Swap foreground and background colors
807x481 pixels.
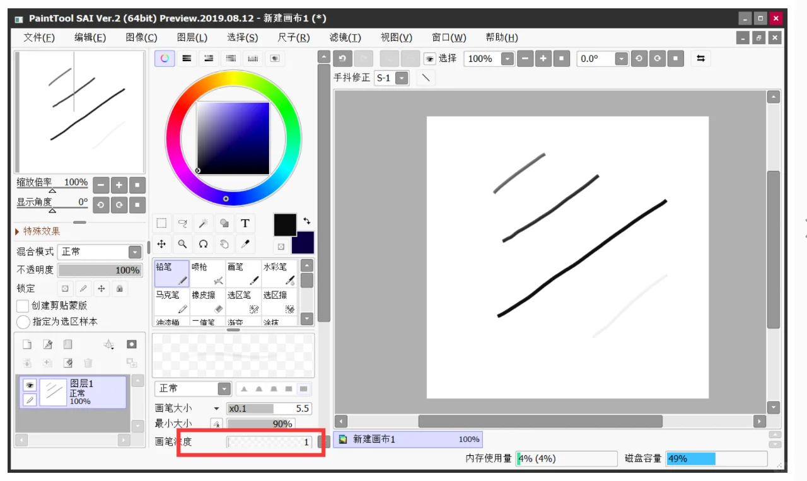pyautogui.click(x=307, y=221)
